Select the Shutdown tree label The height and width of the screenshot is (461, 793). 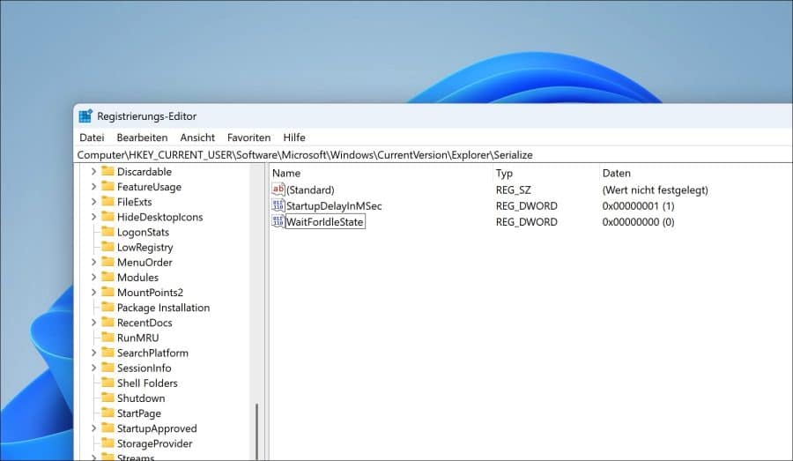[141, 398]
